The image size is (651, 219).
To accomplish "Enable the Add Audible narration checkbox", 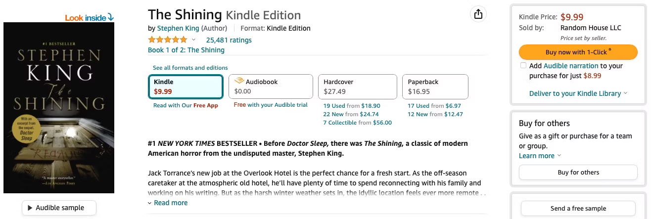I will point(523,66).
